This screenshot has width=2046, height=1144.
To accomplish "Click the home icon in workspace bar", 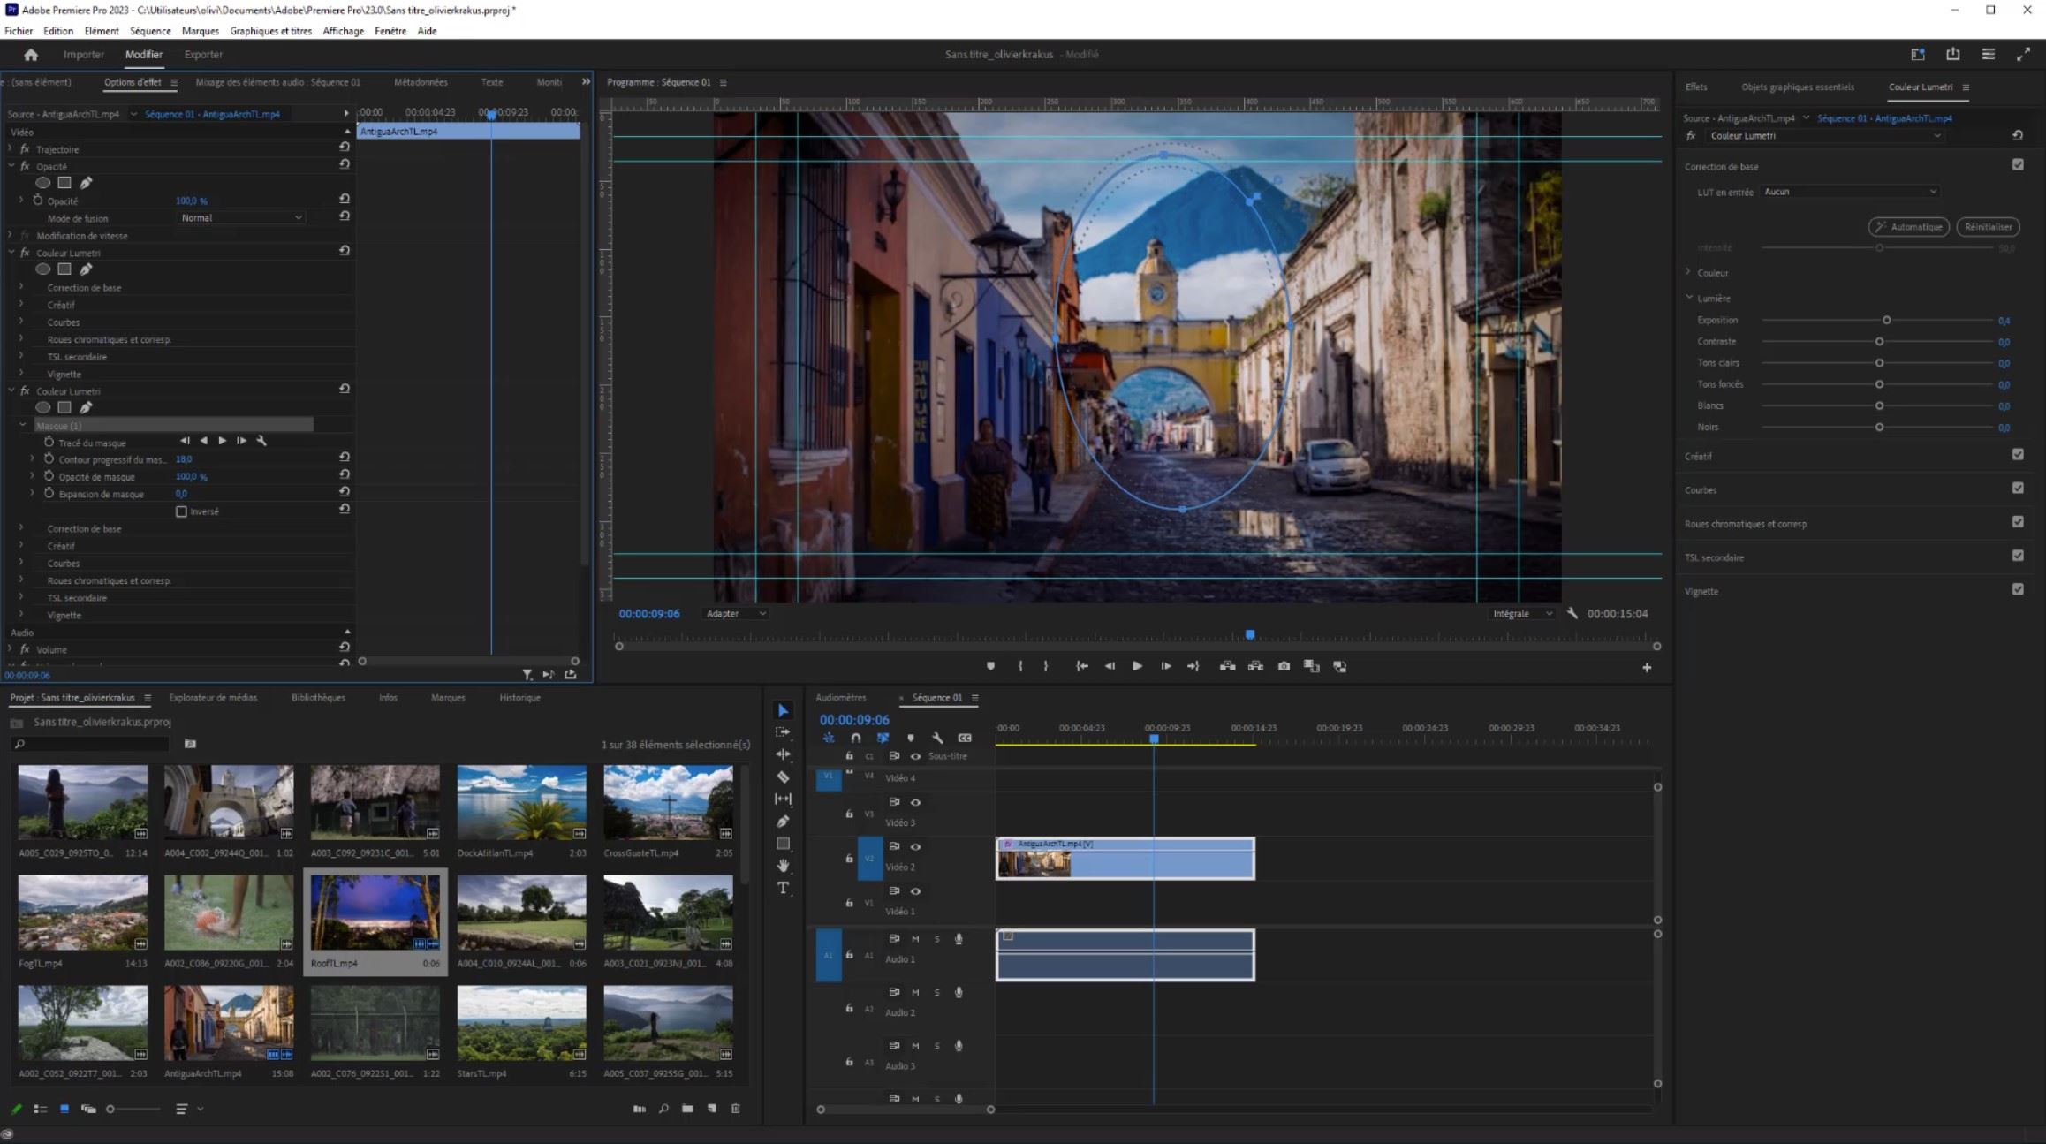I will click(31, 55).
